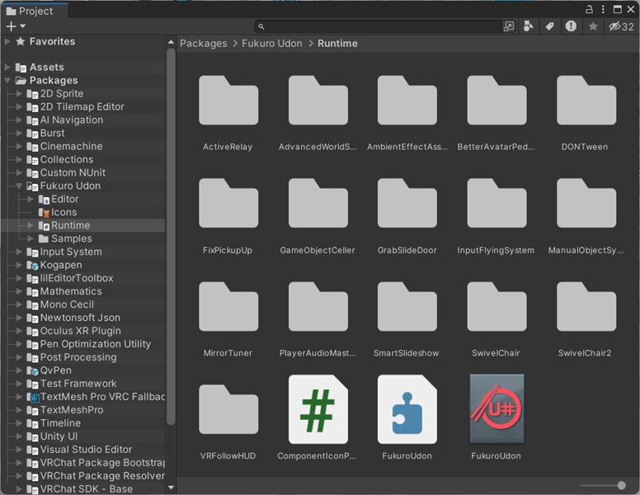Open the Create (+) dropdown
The width and height of the screenshot is (640, 495).
click(x=16, y=26)
